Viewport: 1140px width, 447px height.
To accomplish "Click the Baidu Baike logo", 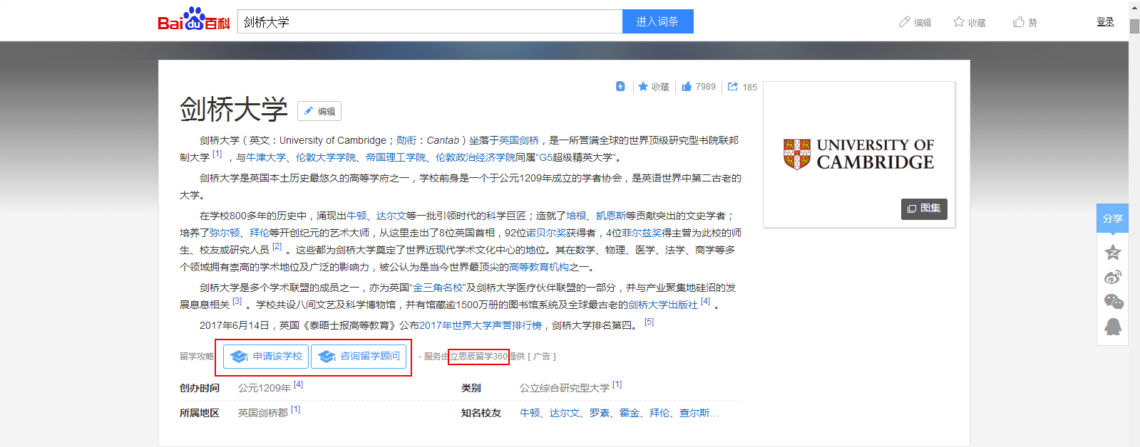I will coord(194,19).
